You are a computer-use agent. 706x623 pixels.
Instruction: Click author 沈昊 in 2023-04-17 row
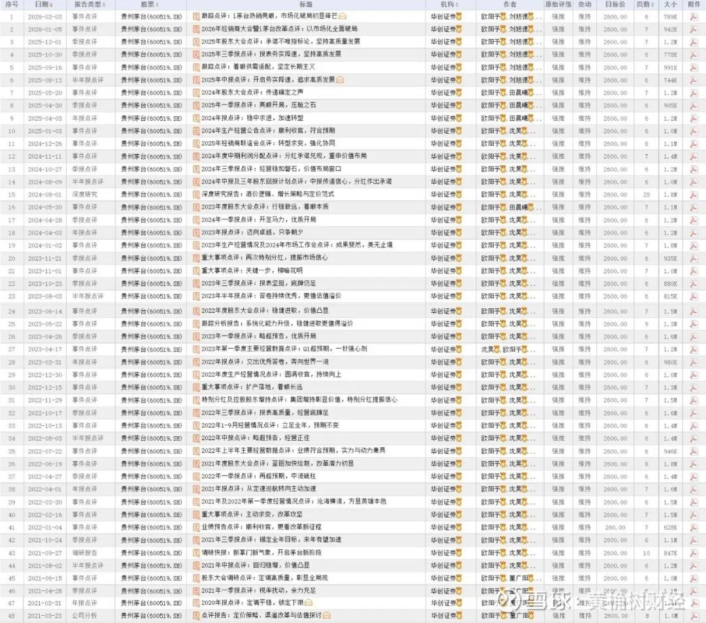click(x=487, y=349)
